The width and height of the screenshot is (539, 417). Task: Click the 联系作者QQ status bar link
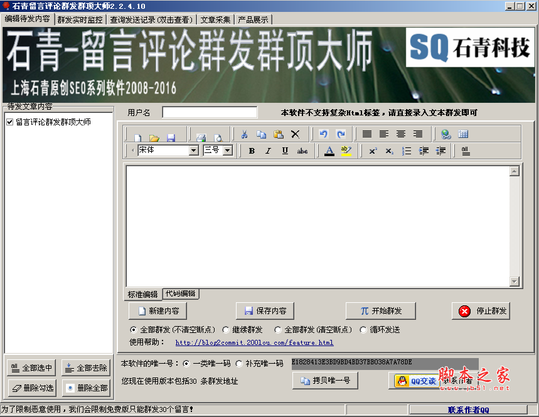point(468,409)
